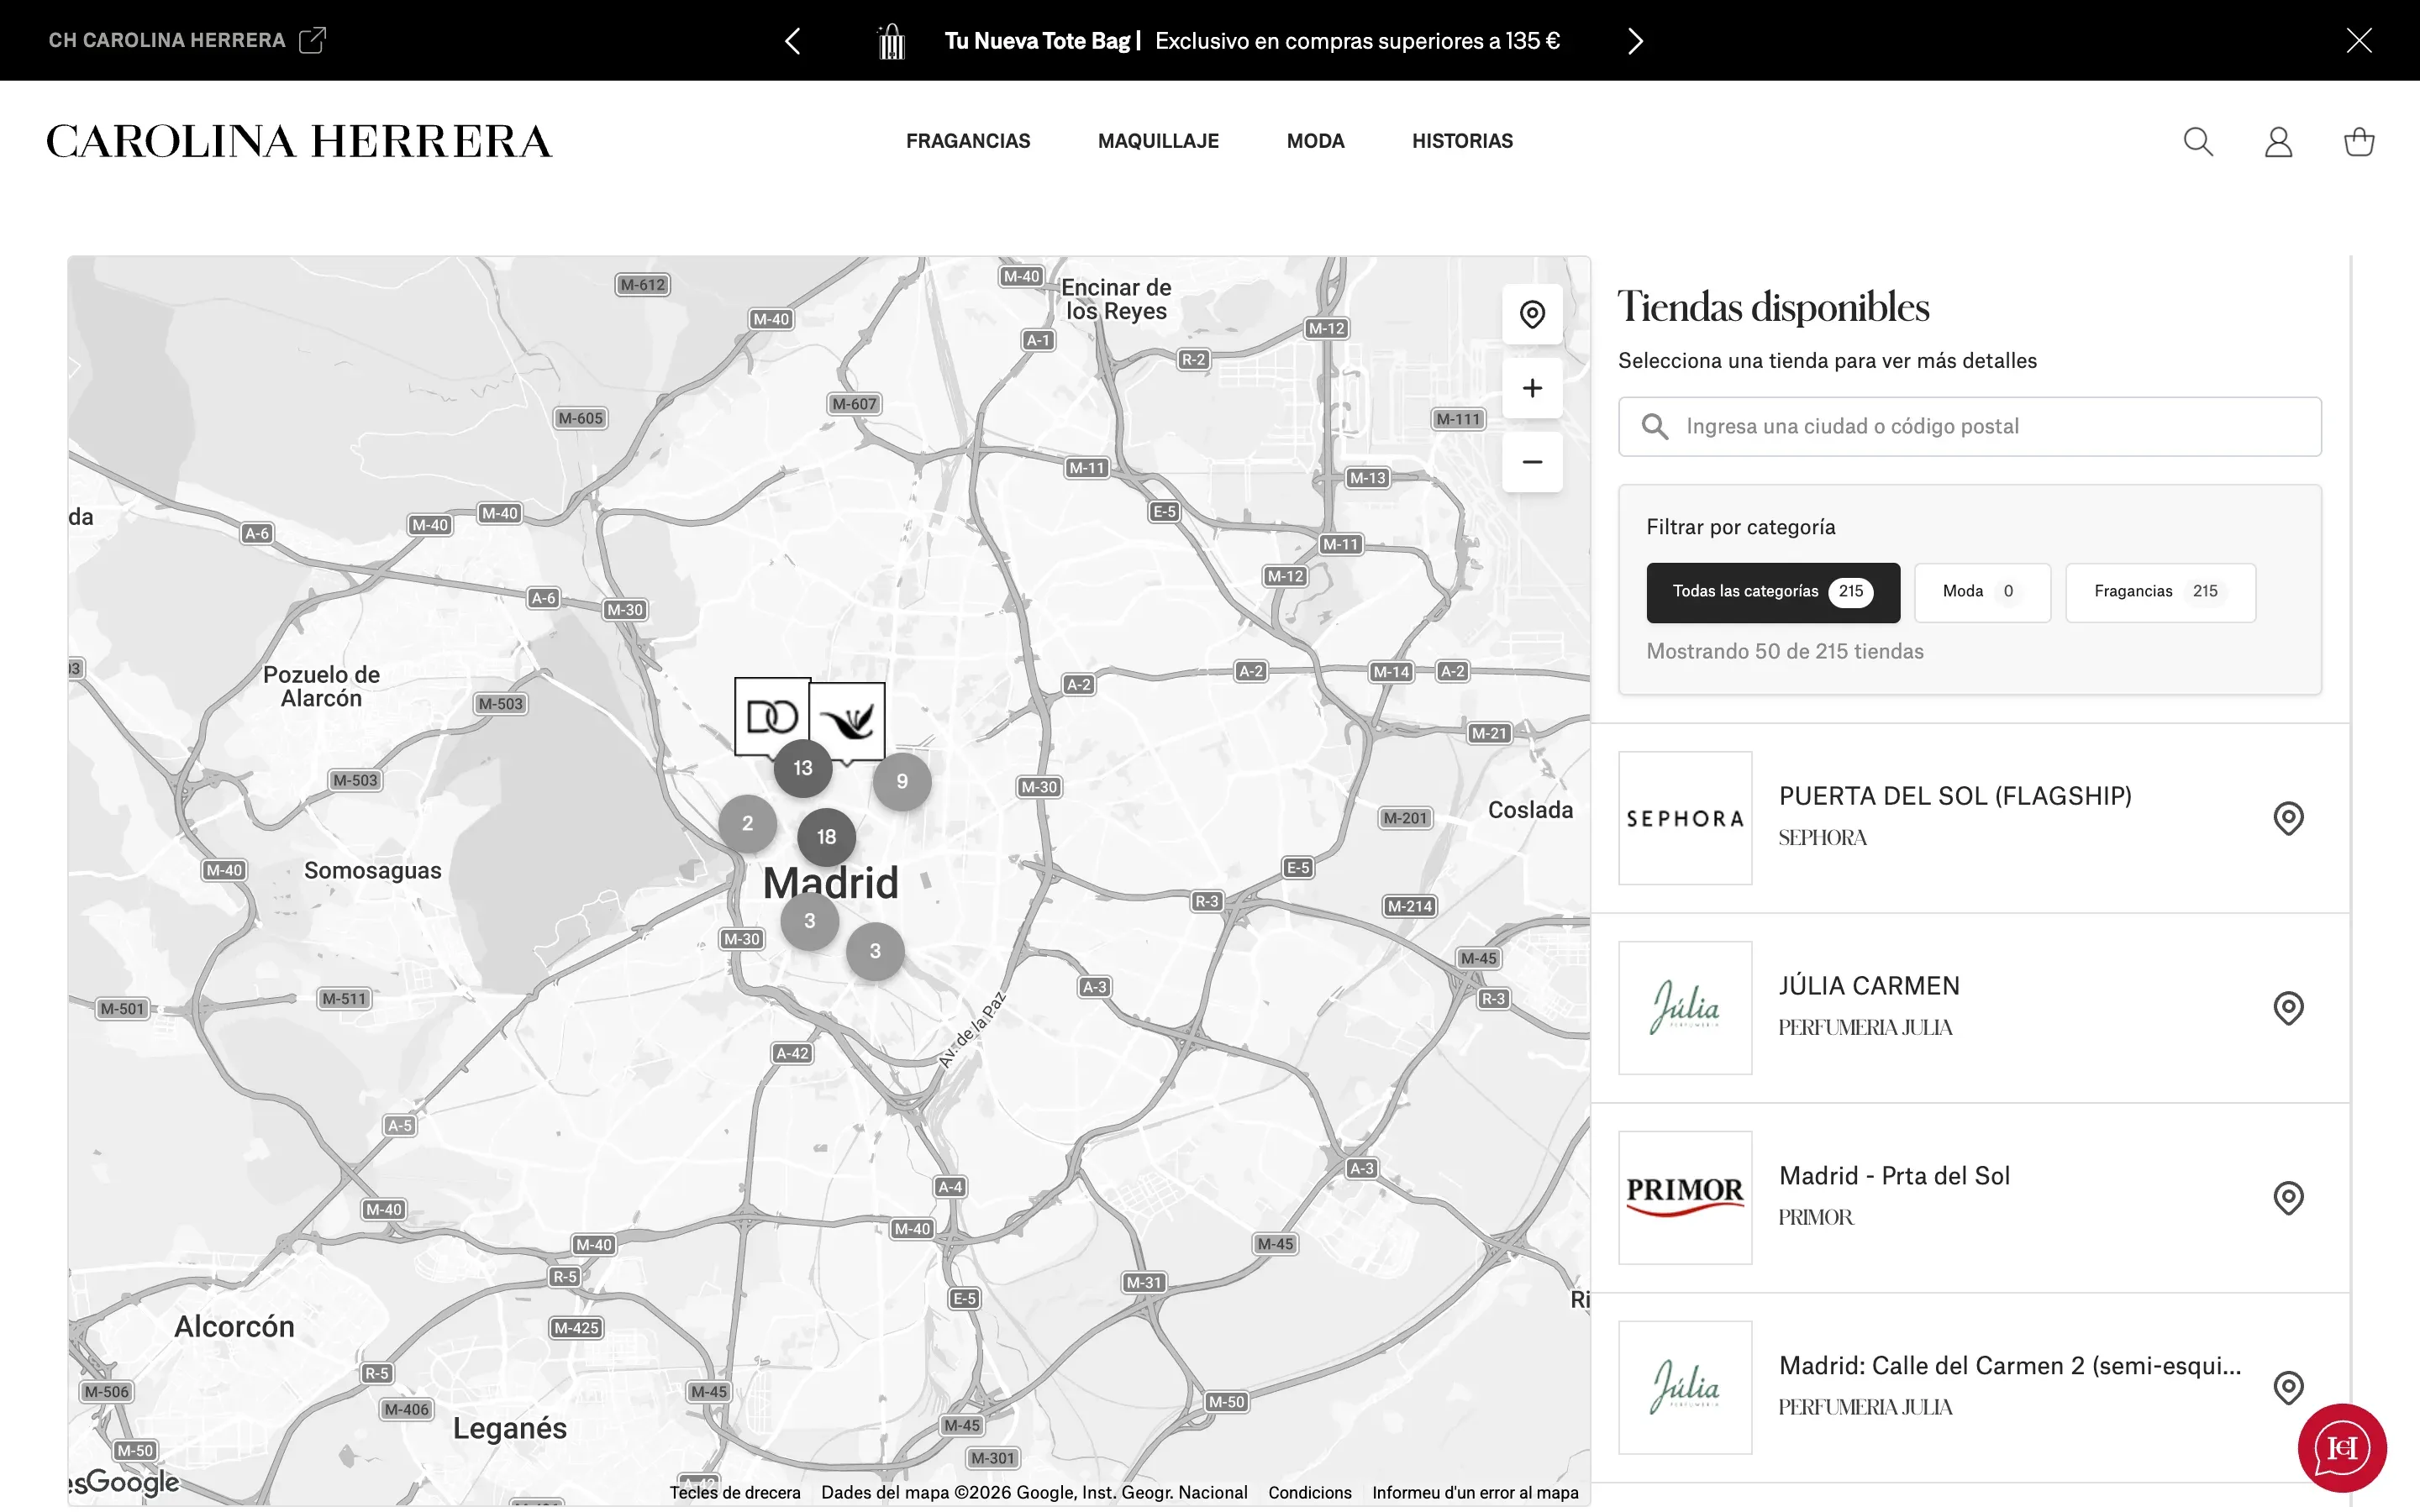Select the Todas las categorías filter

1773,592
